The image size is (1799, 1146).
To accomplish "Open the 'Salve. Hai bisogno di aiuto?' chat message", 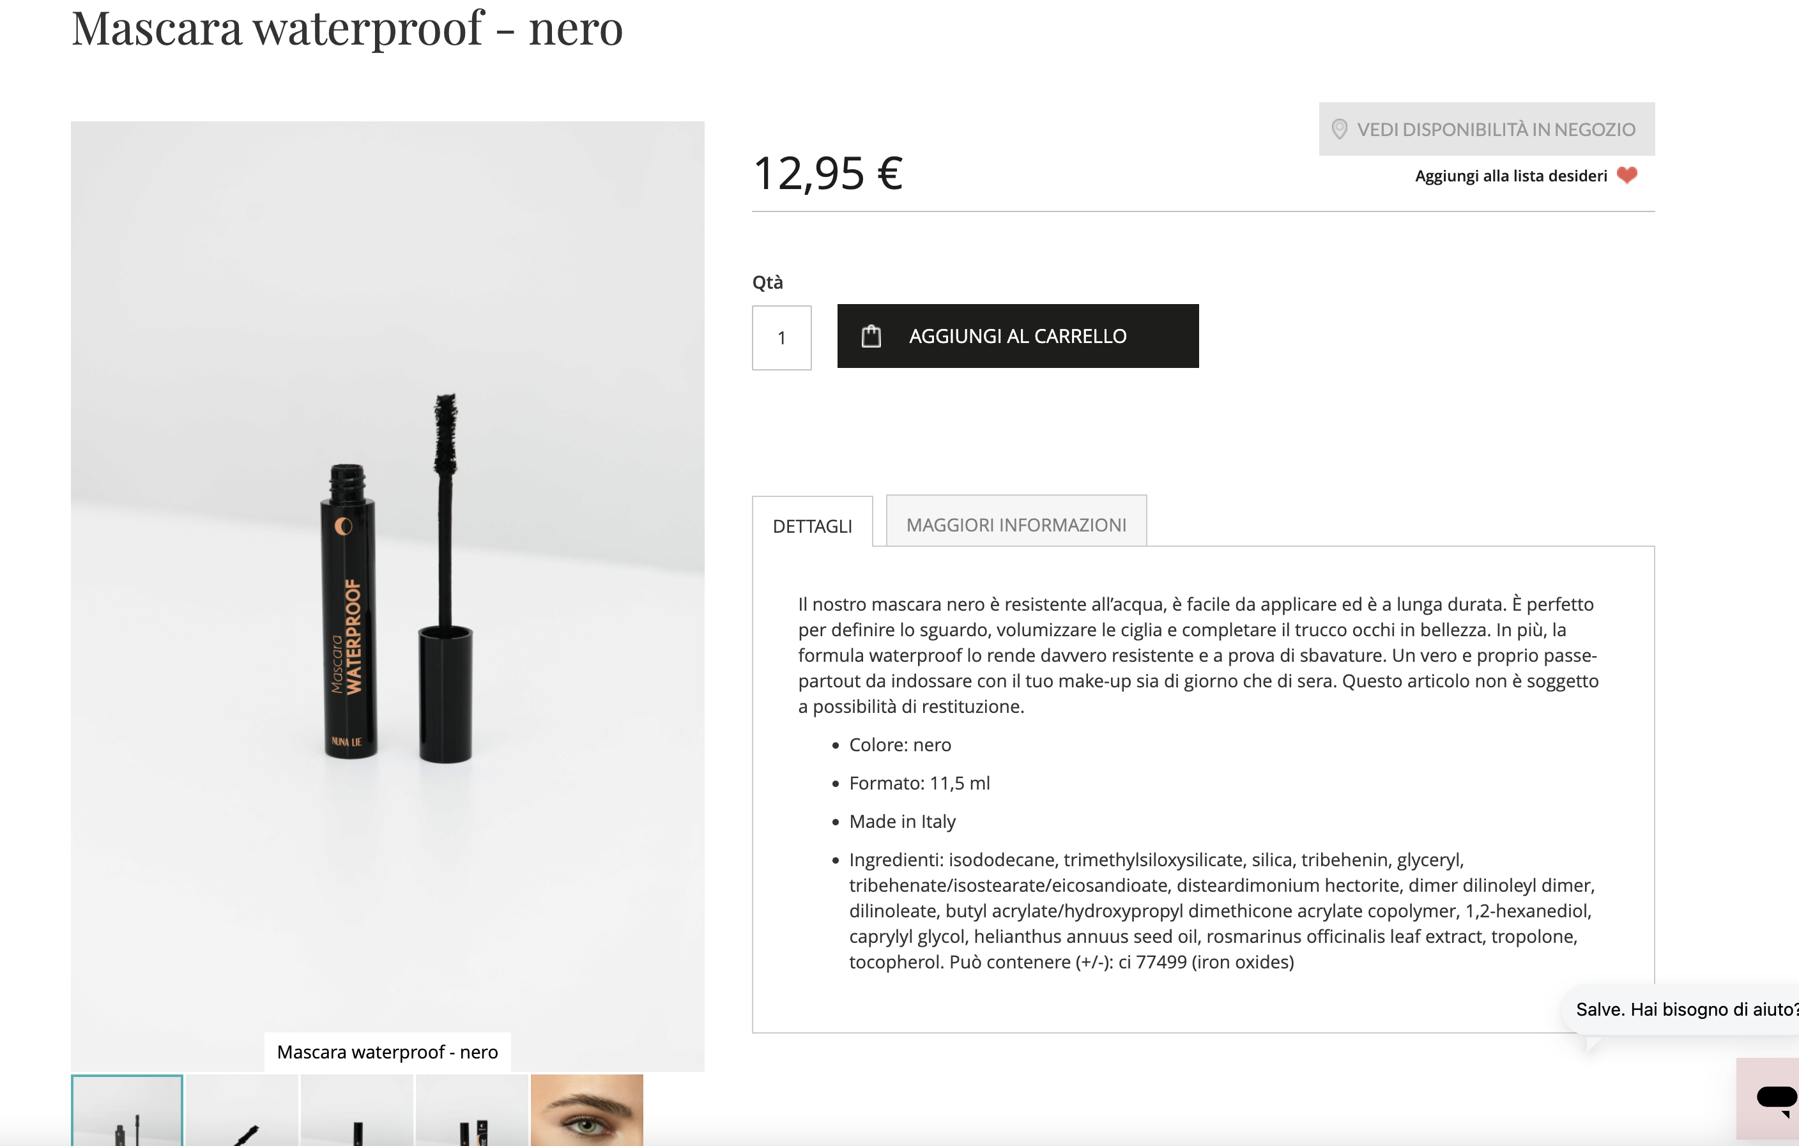I will pyautogui.click(x=1685, y=1009).
